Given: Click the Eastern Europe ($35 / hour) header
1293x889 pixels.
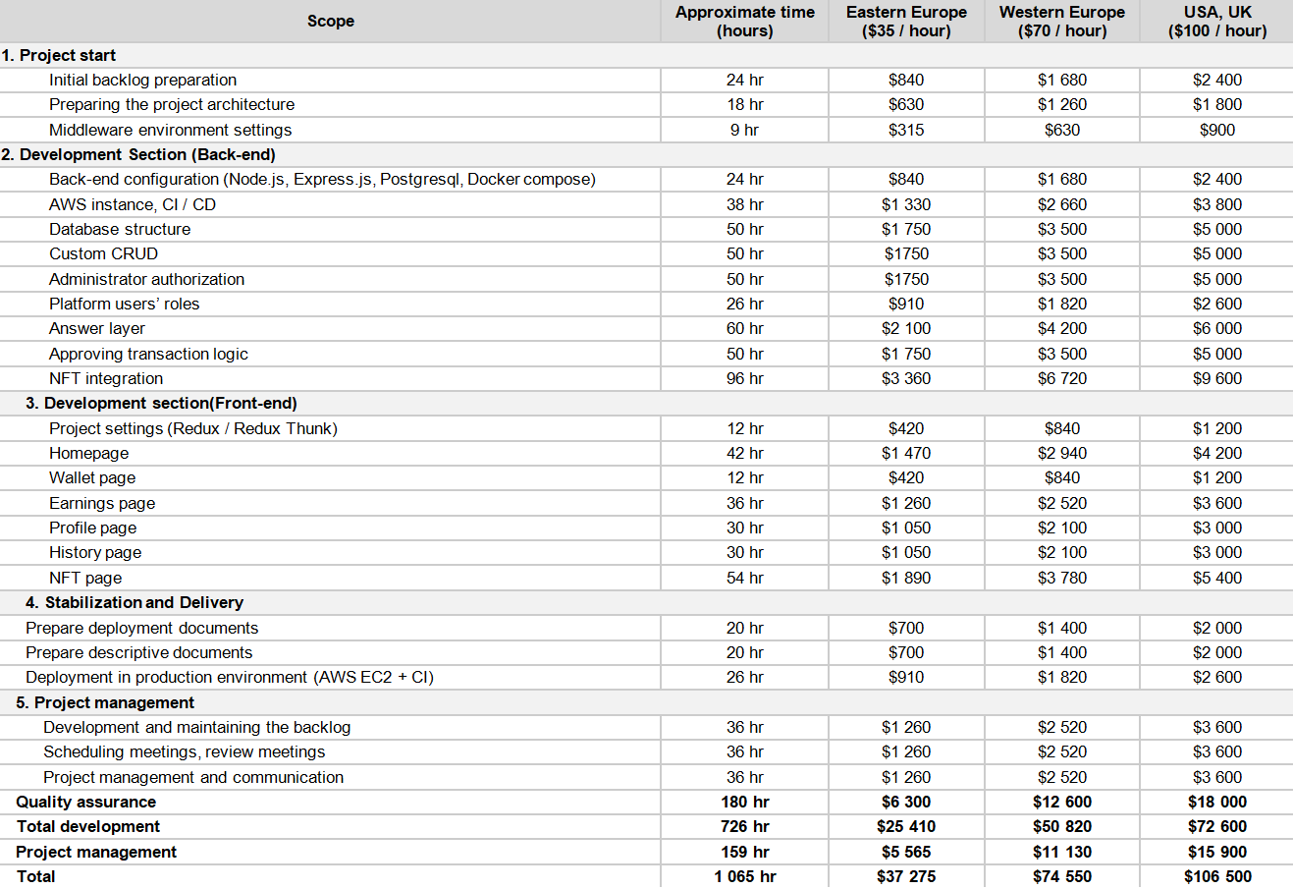Looking at the screenshot, I should [905, 21].
